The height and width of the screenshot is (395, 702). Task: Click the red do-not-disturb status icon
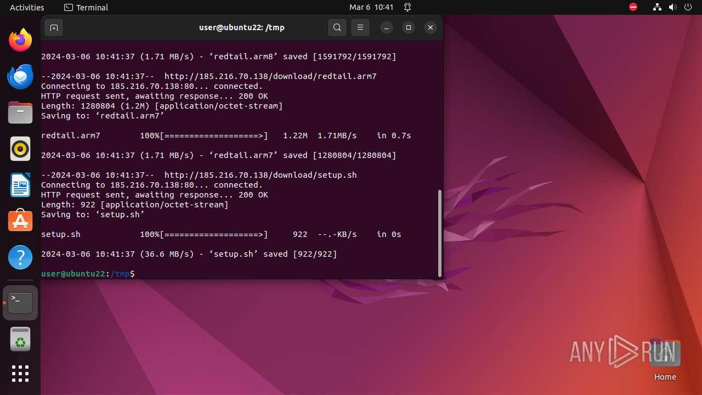633,7
